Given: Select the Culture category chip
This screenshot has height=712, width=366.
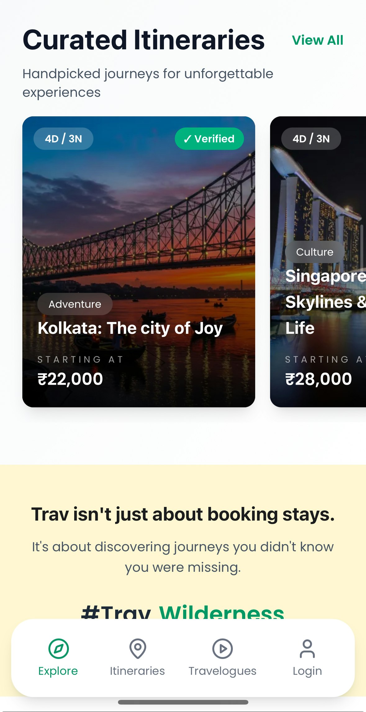Looking at the screenshot, I should (x=314, y=252).
